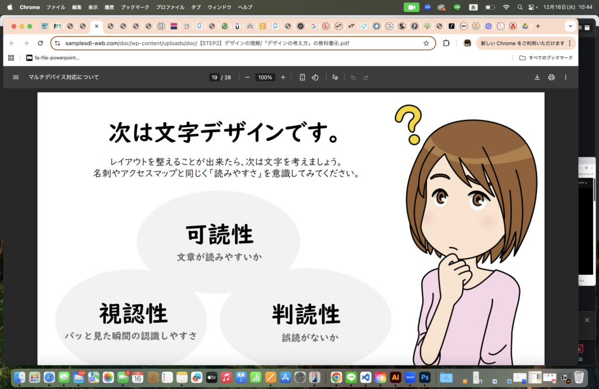Click the PDF zoom out minus button
This screenshot has width=599, height=389.
click(x=247, y=77)
